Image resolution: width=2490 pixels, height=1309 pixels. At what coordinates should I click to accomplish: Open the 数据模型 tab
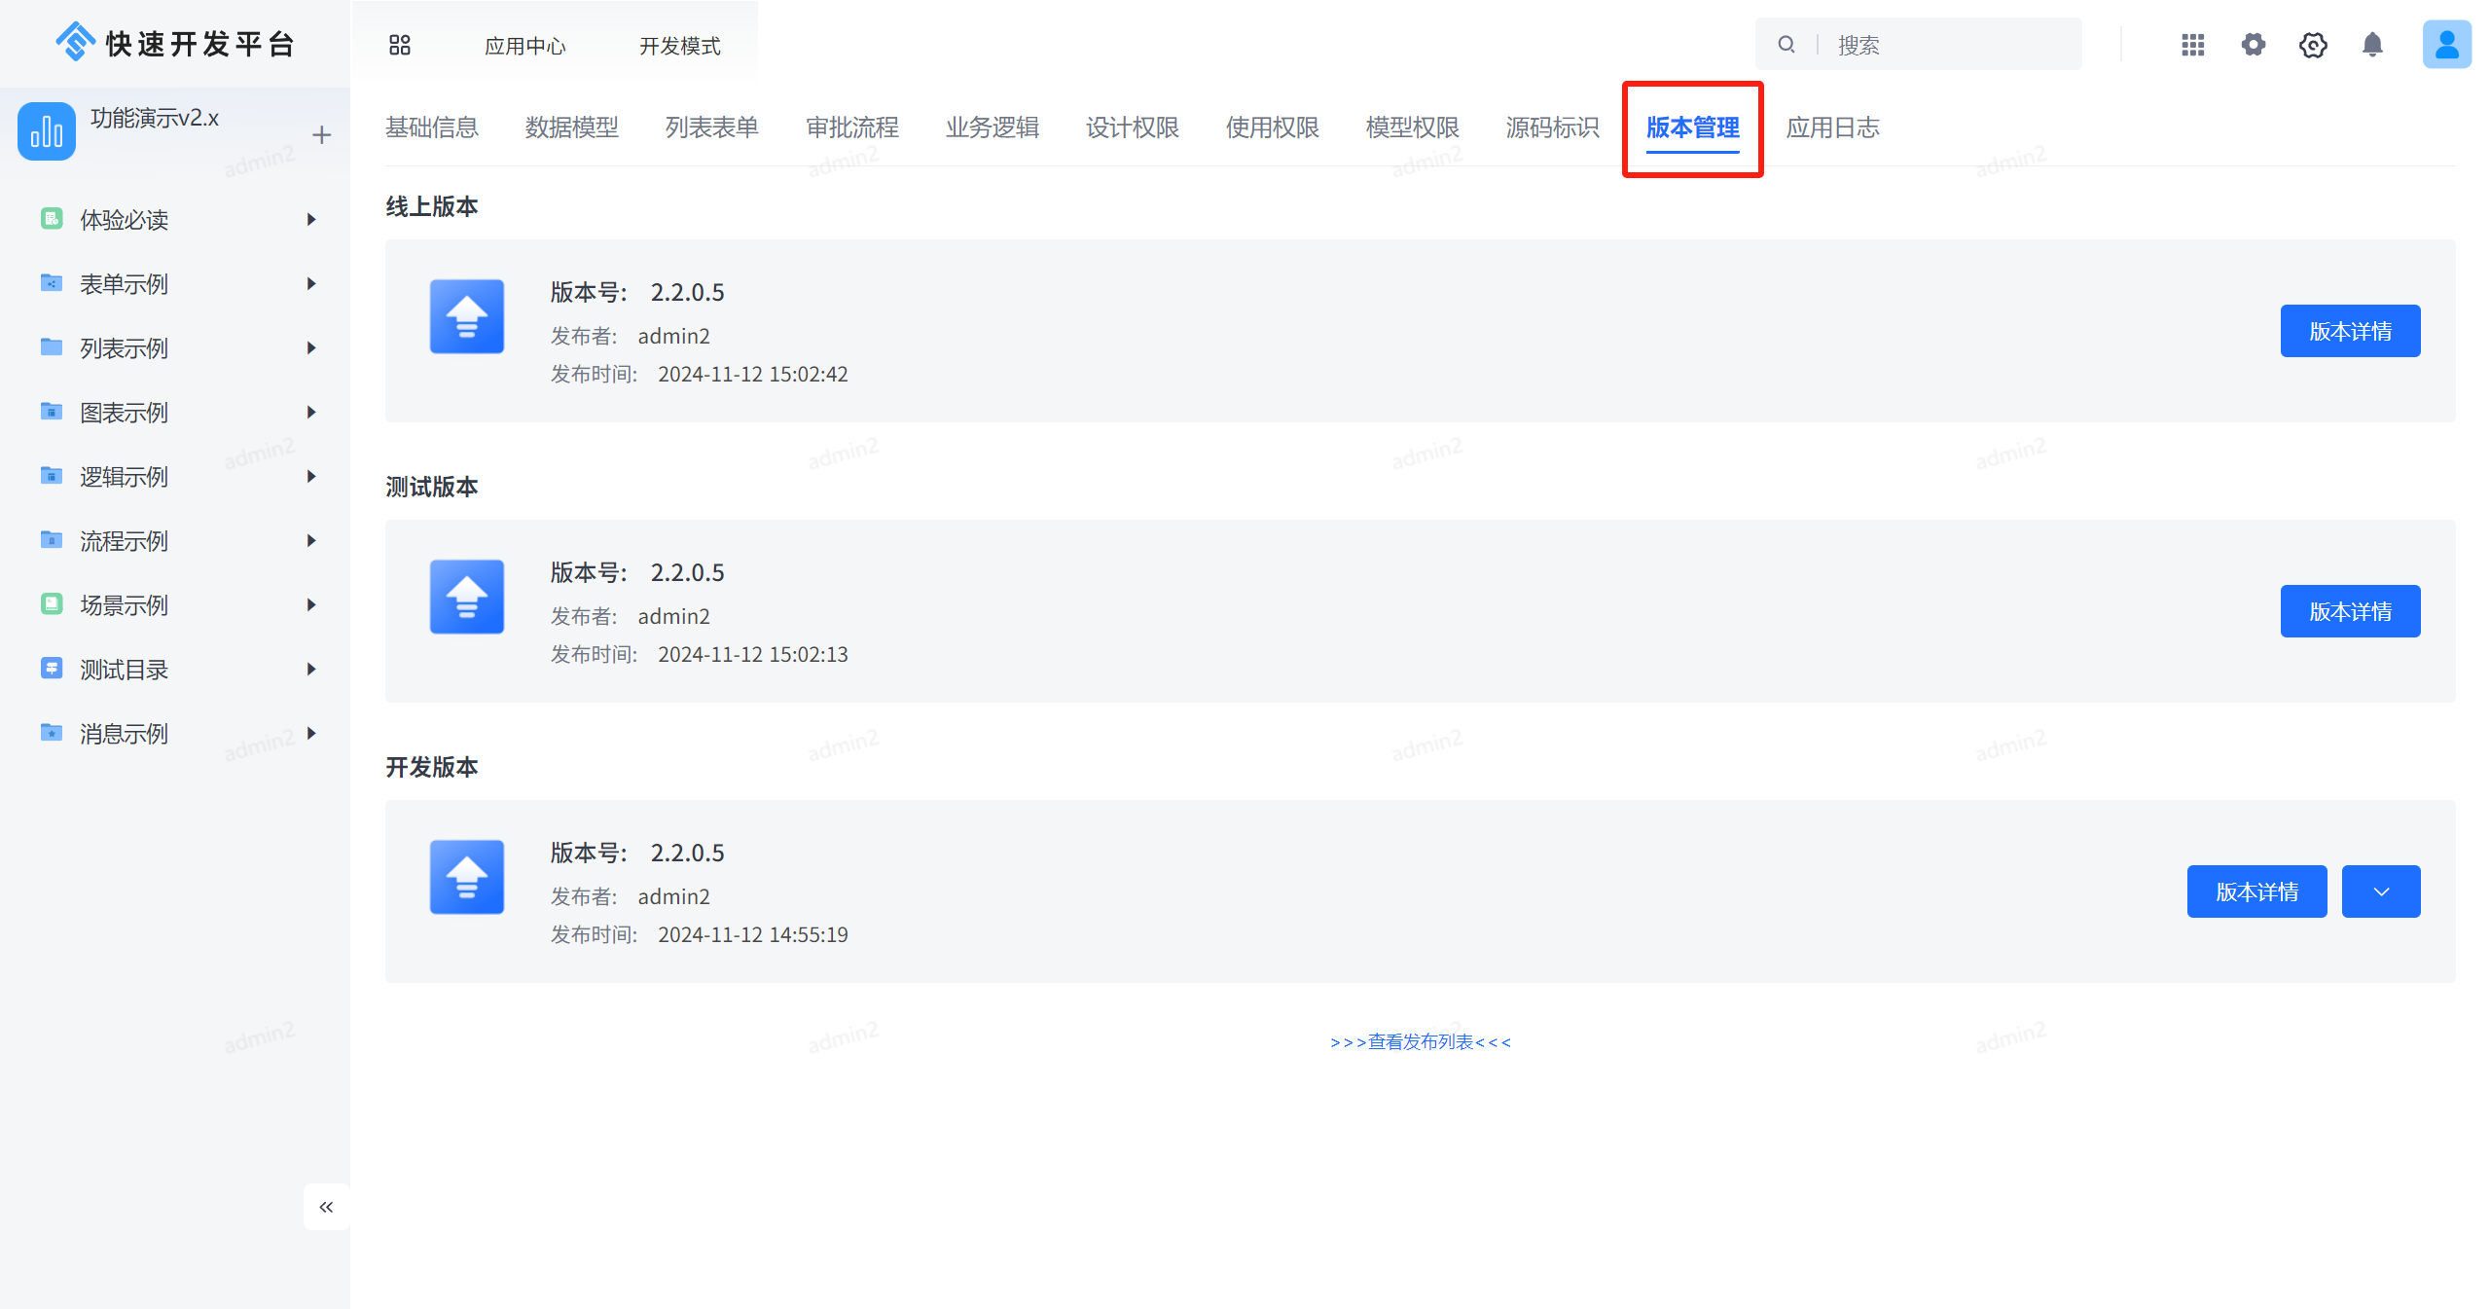point(571,127)
